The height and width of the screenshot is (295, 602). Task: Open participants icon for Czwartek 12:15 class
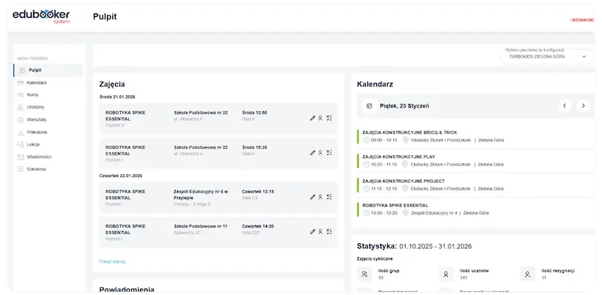[x=321, y=197]
